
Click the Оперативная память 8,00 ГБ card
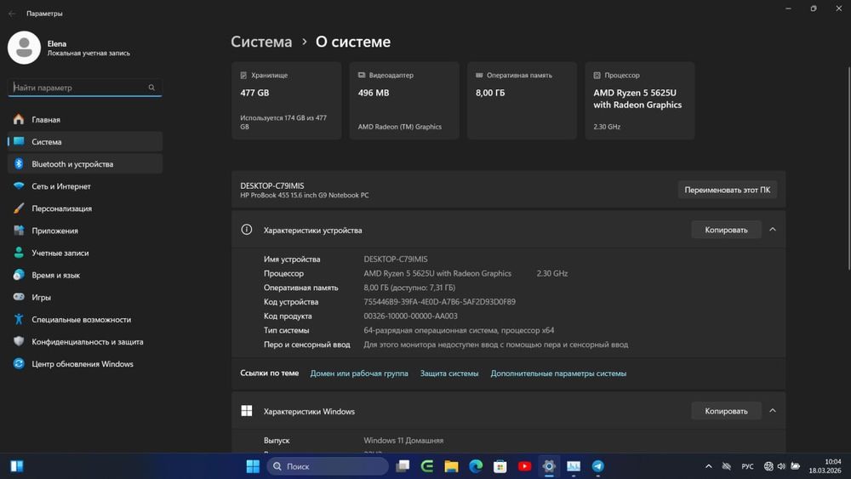tap(522, 100)
